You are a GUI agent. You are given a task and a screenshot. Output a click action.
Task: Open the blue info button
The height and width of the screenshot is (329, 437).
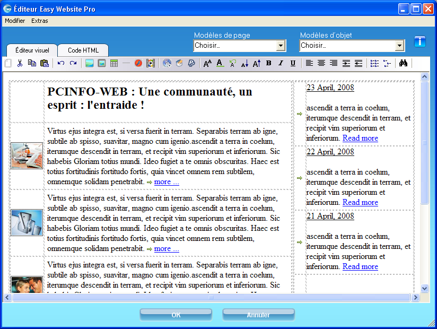(x=419, y=41)
